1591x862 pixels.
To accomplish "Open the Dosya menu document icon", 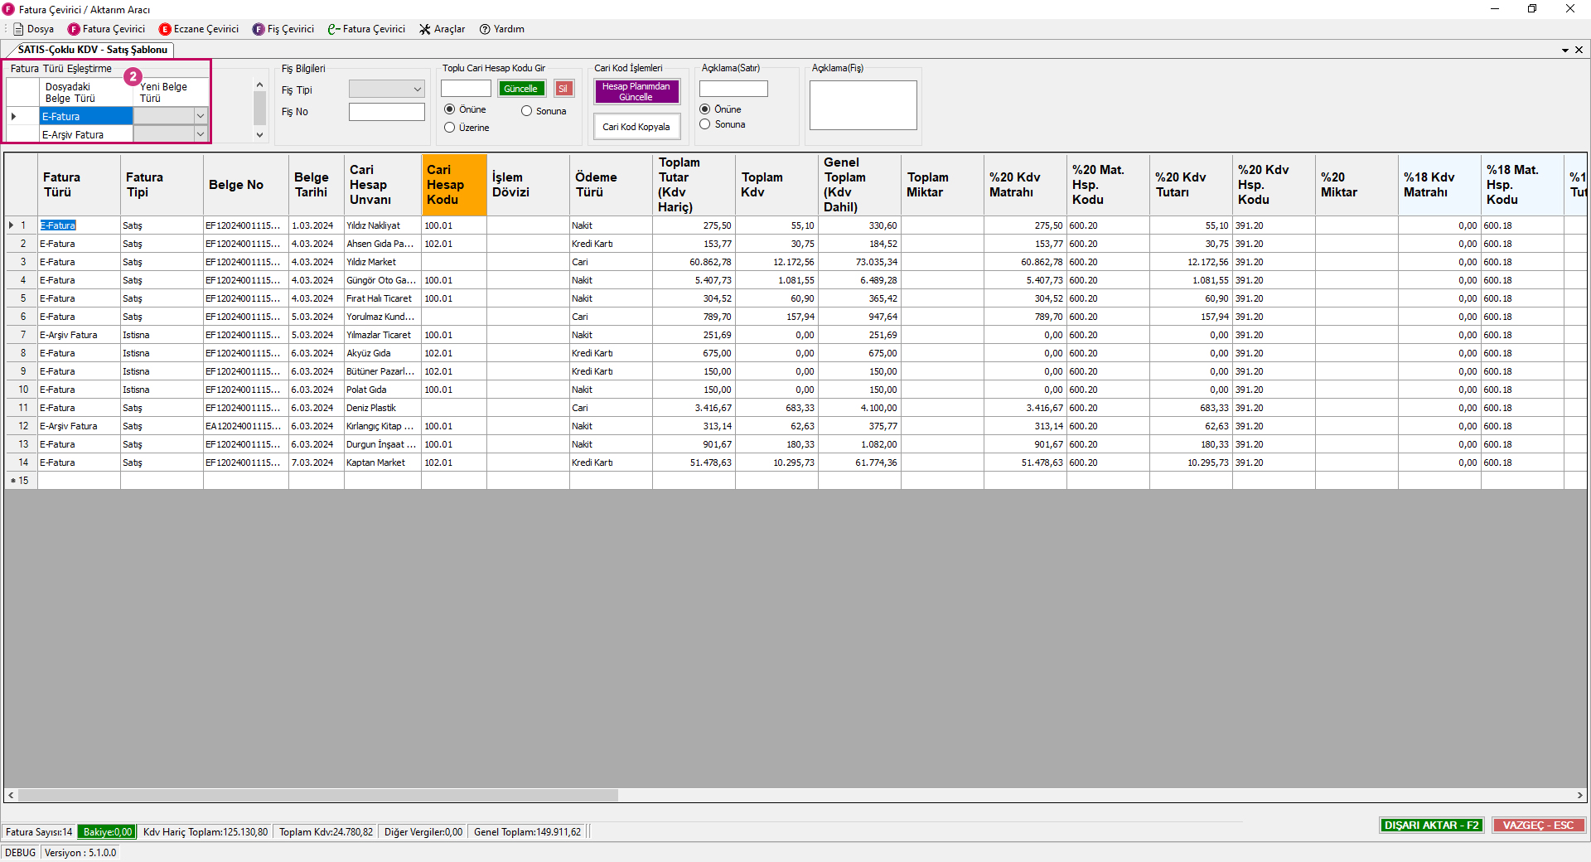I will (18, 29).
